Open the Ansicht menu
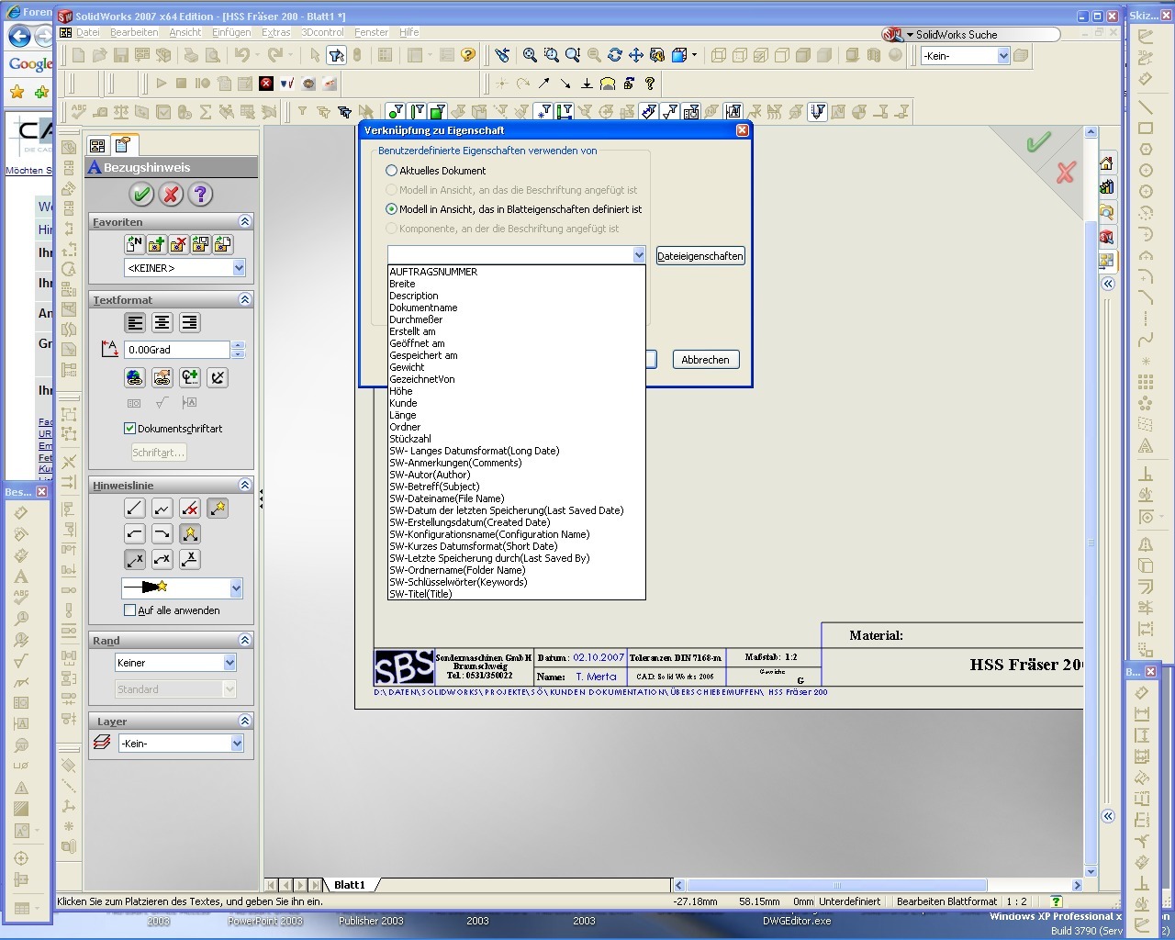Screen dimensions: 1175x940 coord(185,32)
